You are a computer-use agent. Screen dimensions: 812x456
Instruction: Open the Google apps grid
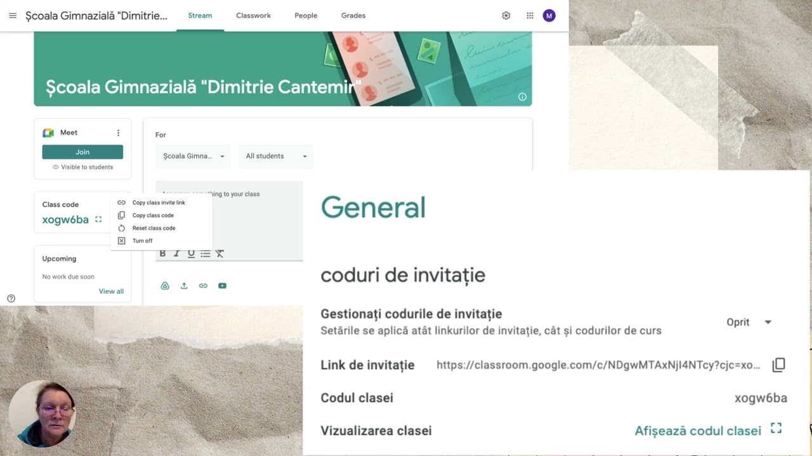pos(530,16)
